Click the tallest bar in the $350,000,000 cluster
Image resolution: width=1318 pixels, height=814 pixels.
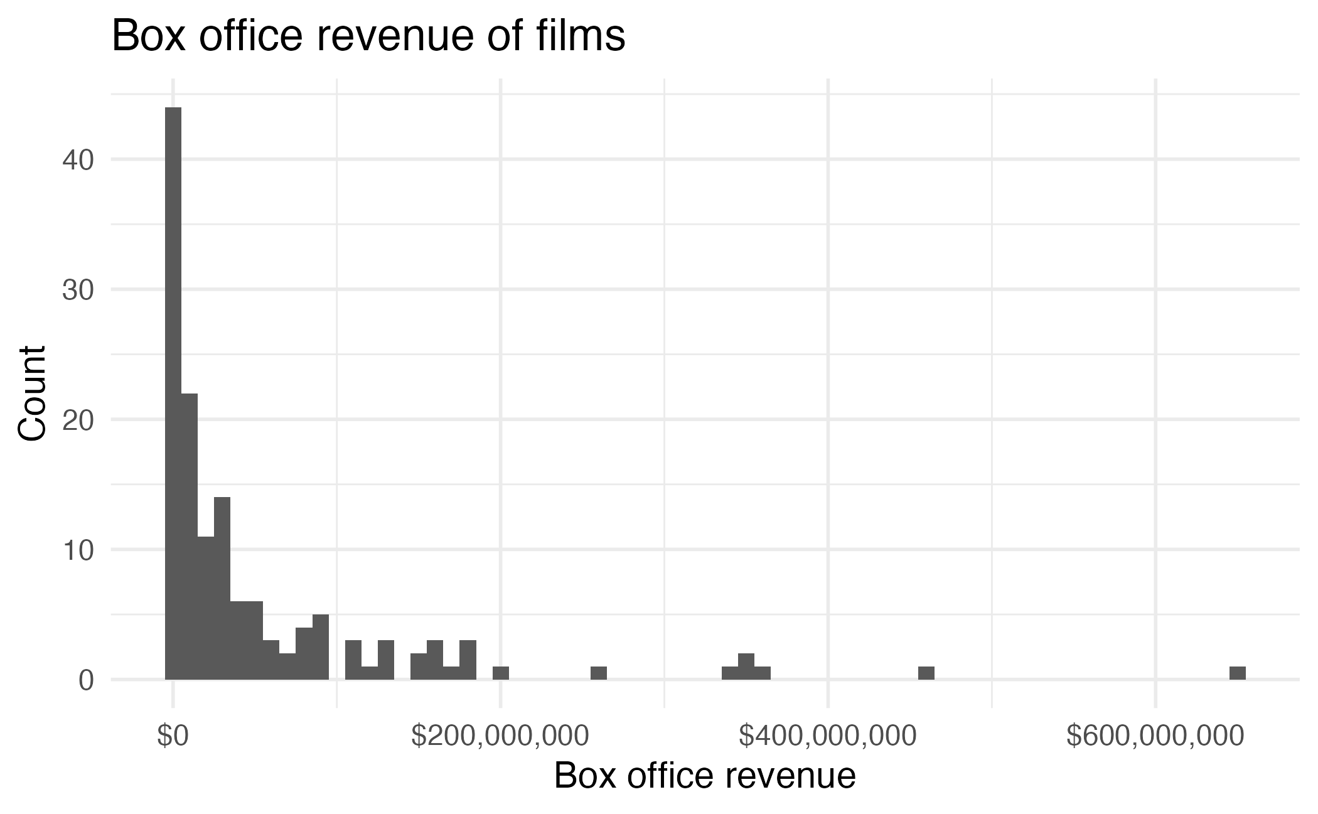click(746, 667)
